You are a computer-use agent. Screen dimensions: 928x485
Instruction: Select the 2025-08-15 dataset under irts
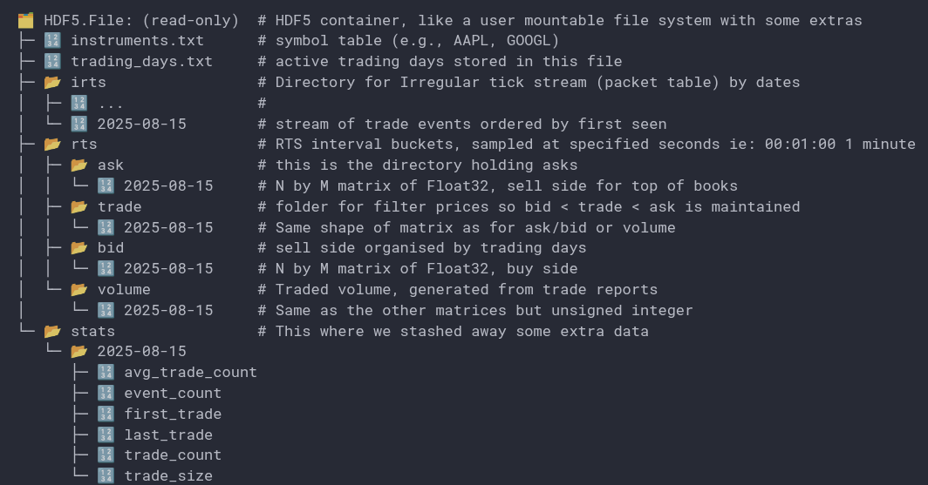pyautogui.click(x=141, y=124)
